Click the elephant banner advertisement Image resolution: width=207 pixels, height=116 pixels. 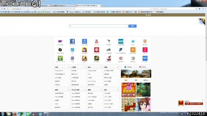(x=136, y=74)
